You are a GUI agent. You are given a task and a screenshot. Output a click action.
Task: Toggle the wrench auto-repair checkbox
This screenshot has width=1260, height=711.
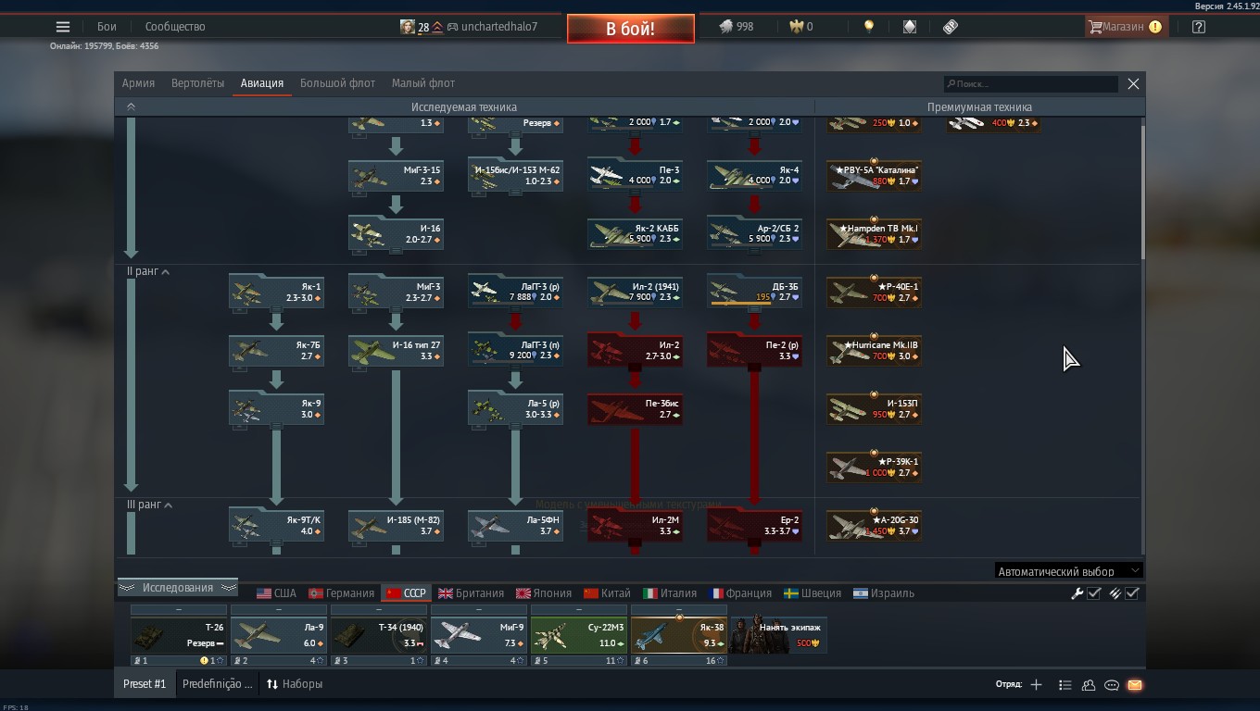[1094, 593]
